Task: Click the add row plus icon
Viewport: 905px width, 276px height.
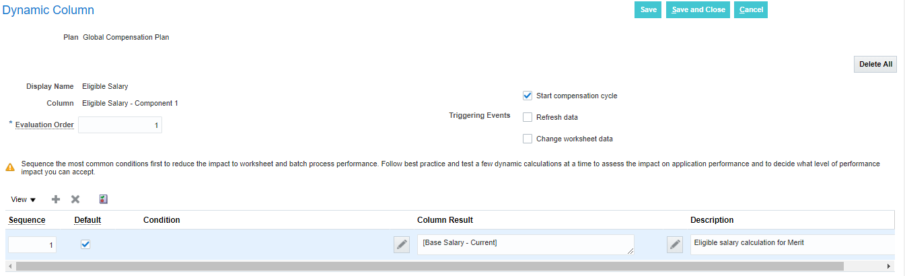Action: point(56,199)
